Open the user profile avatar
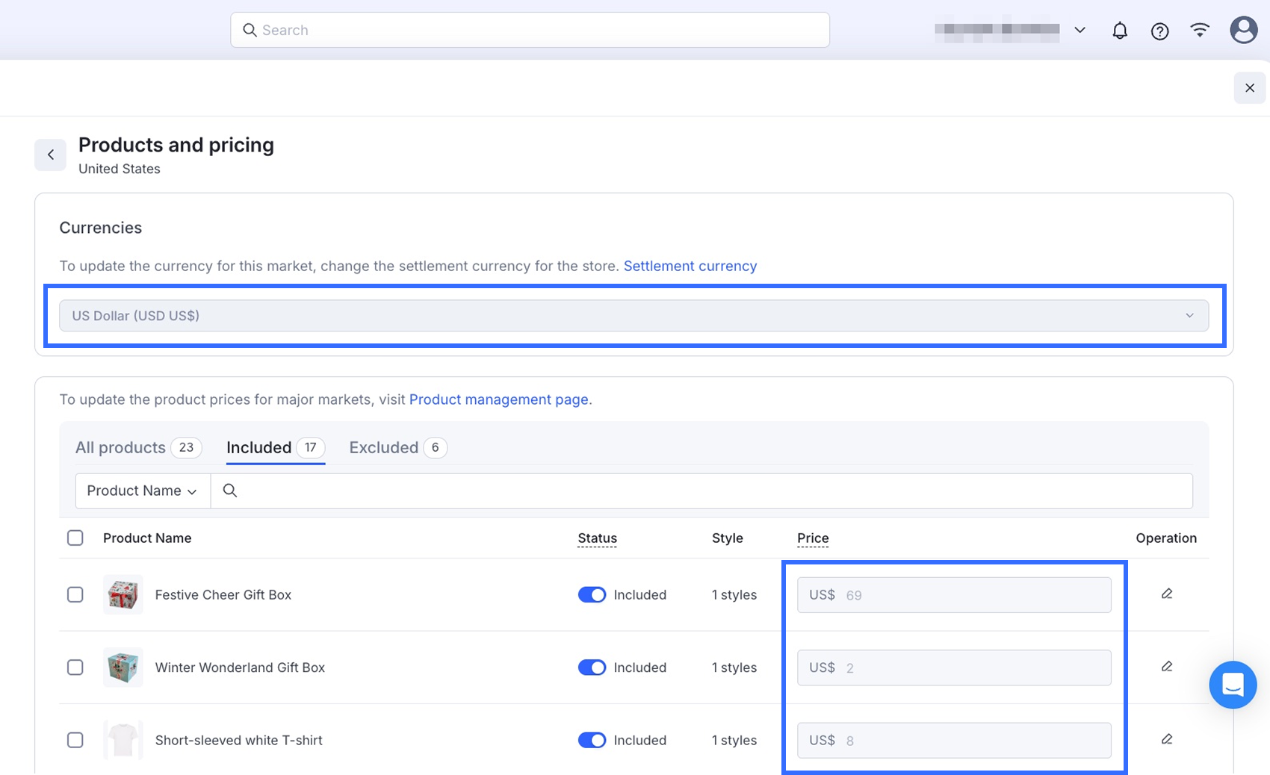Screen dimensions: 1270x775 [1243, 30]
